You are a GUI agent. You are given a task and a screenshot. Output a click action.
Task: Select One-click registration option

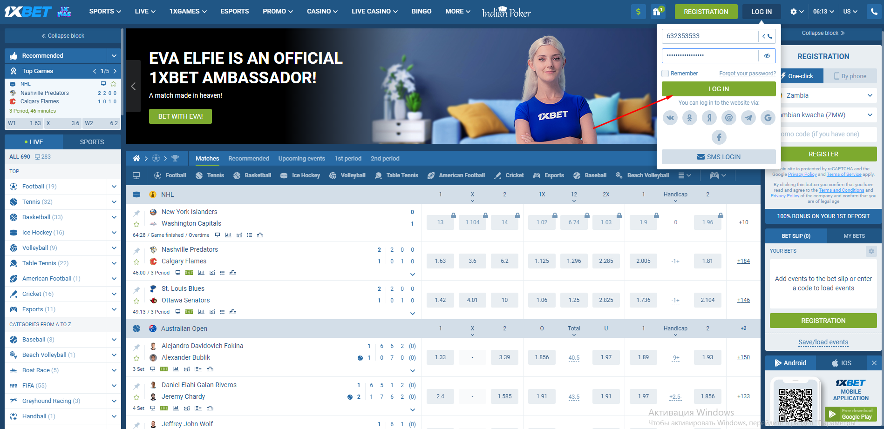pyautogui.click(x=801, y=76)
